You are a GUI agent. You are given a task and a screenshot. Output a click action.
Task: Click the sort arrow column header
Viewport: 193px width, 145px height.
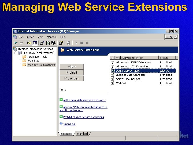112,57
